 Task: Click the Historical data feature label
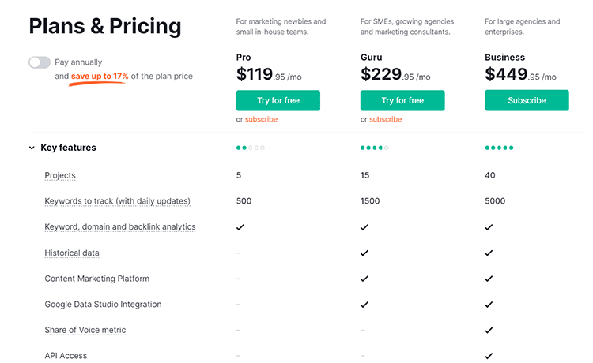click(x=72, y=253)
